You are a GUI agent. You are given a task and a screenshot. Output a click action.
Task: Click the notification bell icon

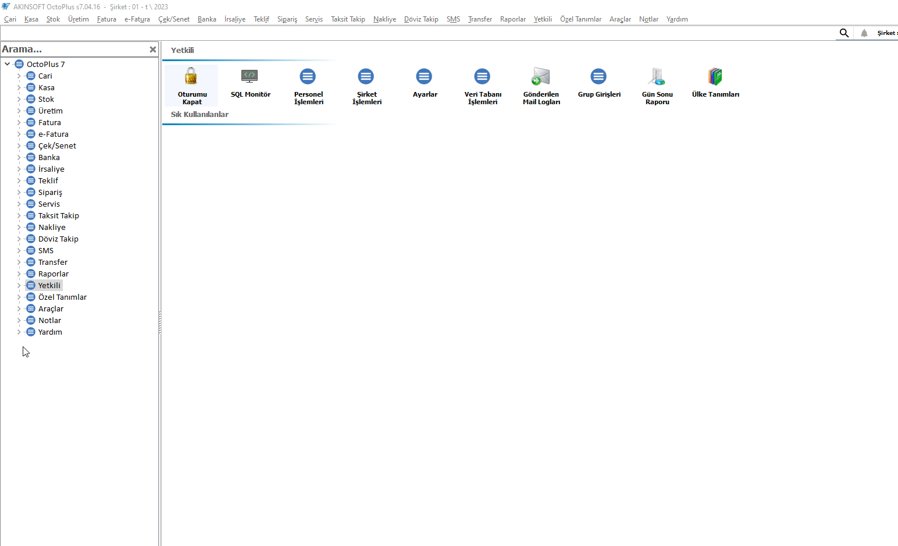[x=864, y=33]
